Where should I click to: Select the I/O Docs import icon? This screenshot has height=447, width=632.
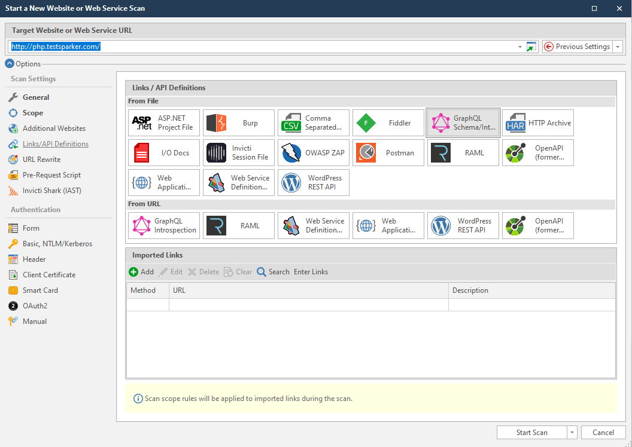point(163,152)
